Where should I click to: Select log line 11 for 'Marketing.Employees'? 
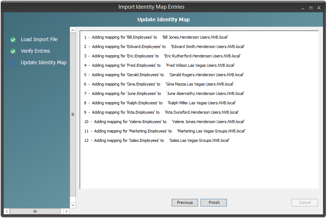coord(165,131)
